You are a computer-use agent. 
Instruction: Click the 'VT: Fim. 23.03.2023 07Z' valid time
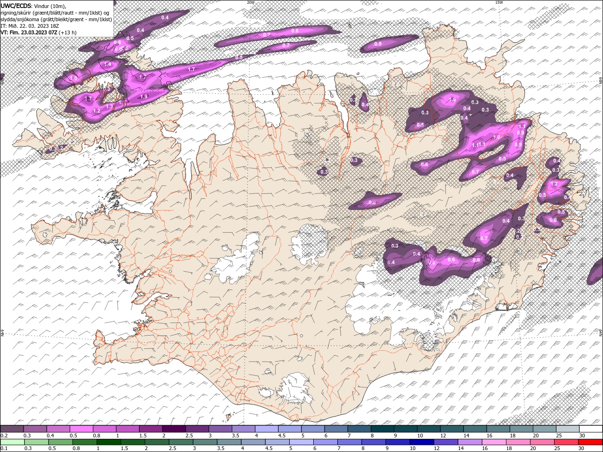(x=29, y=32)
